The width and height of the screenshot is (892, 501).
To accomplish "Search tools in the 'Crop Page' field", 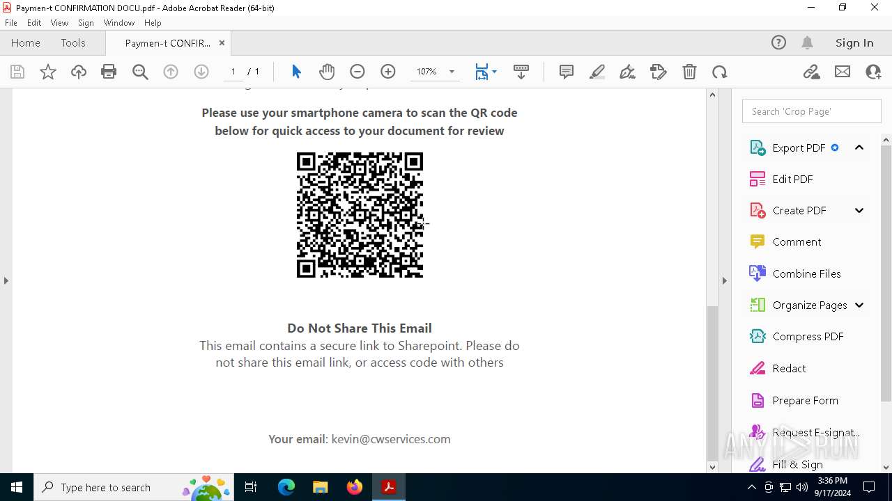I will [812, 111].
